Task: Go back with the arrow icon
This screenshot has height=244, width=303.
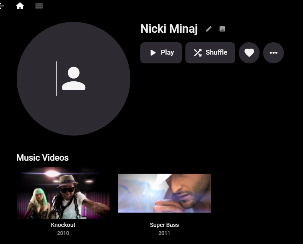Action: pyautogui.click(x=2, y=6)
